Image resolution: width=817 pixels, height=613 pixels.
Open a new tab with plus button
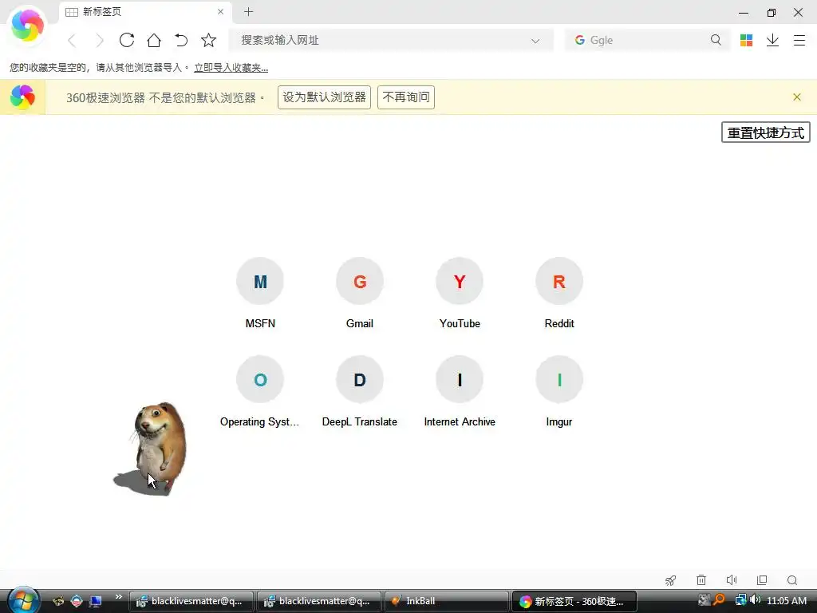point(249,11)
